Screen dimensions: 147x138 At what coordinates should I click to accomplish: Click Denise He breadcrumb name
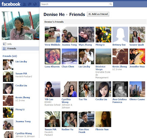[x=54, y=14]
